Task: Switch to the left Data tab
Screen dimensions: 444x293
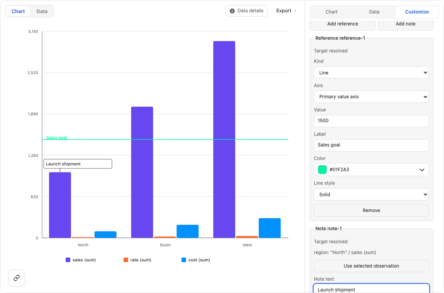Action: pyautogui.click(x=42, y=11)
